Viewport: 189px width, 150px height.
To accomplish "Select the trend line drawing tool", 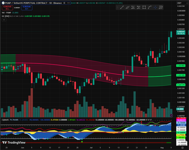I will pyautogui.click(x=122, y=7).
